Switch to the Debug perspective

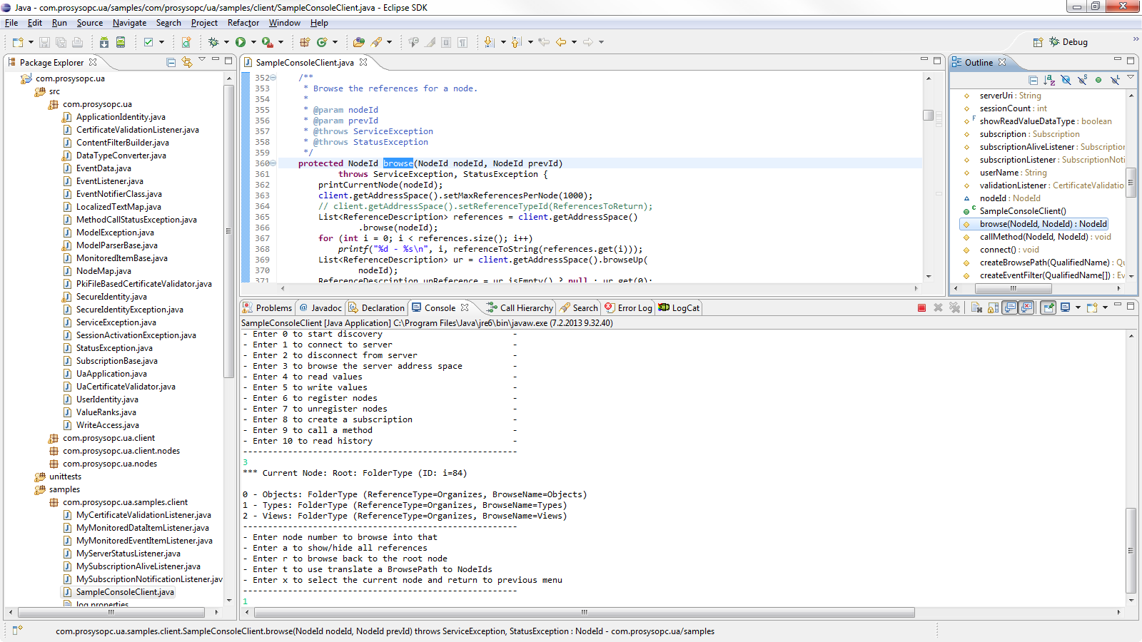1068,42
